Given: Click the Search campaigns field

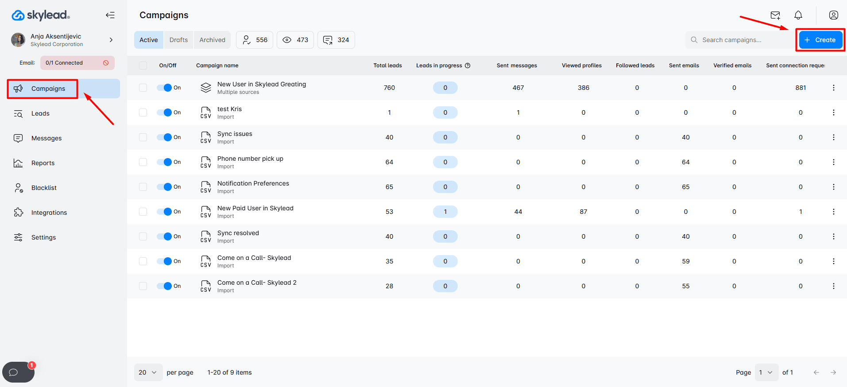Looking at the screenshot, I should 739,40.
